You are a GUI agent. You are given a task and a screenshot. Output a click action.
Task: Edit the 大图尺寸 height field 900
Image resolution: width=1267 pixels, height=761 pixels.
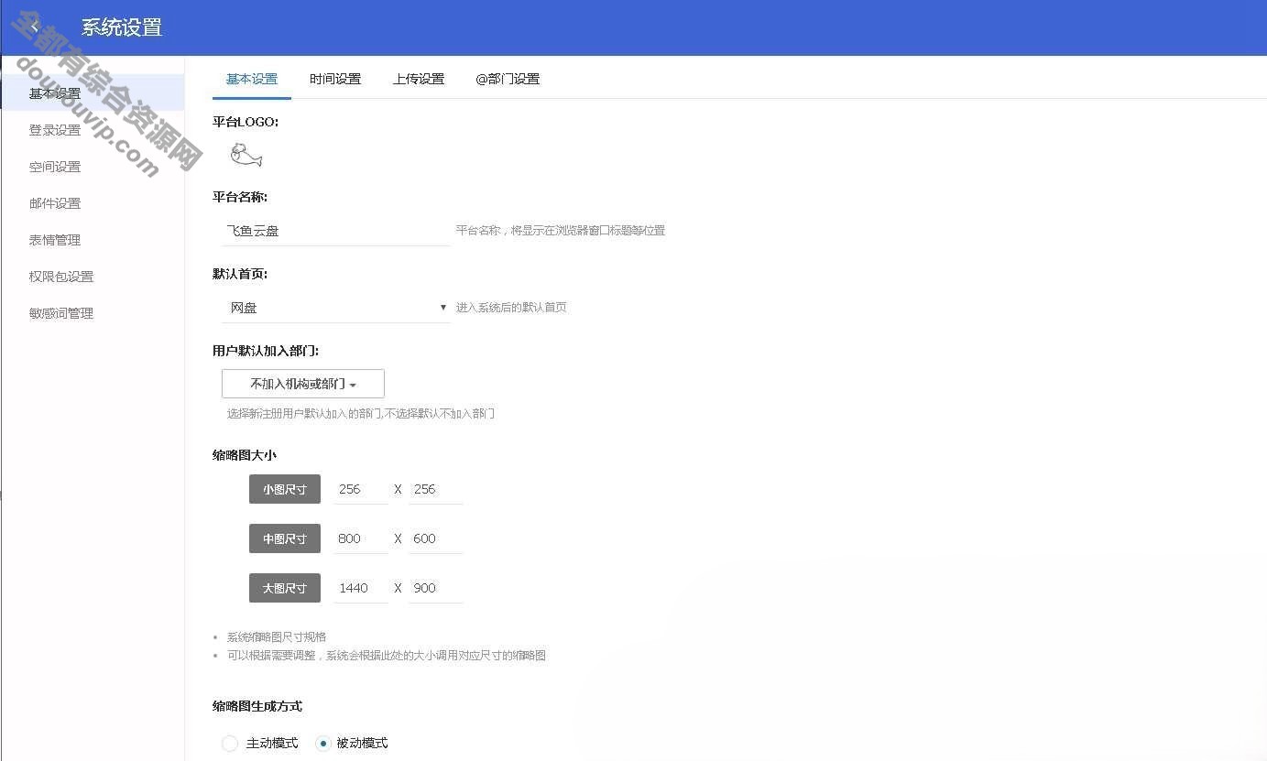pos(436,588)
